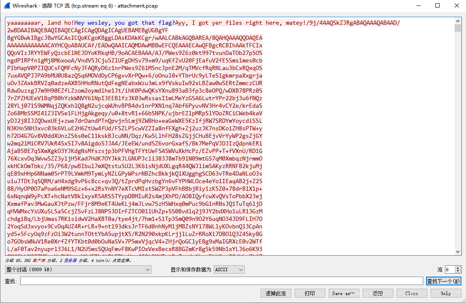
Task: Click the line starting 'w2mq2lMiCRV7UkR4Sx5I7v8Aigdo5JJA4'
Action: pyautogui.click(x=135, y=143)
